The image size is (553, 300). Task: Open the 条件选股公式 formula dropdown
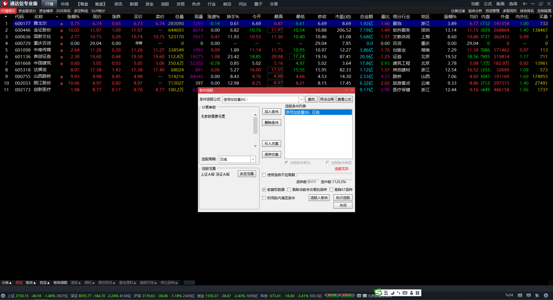pos(301,99)
